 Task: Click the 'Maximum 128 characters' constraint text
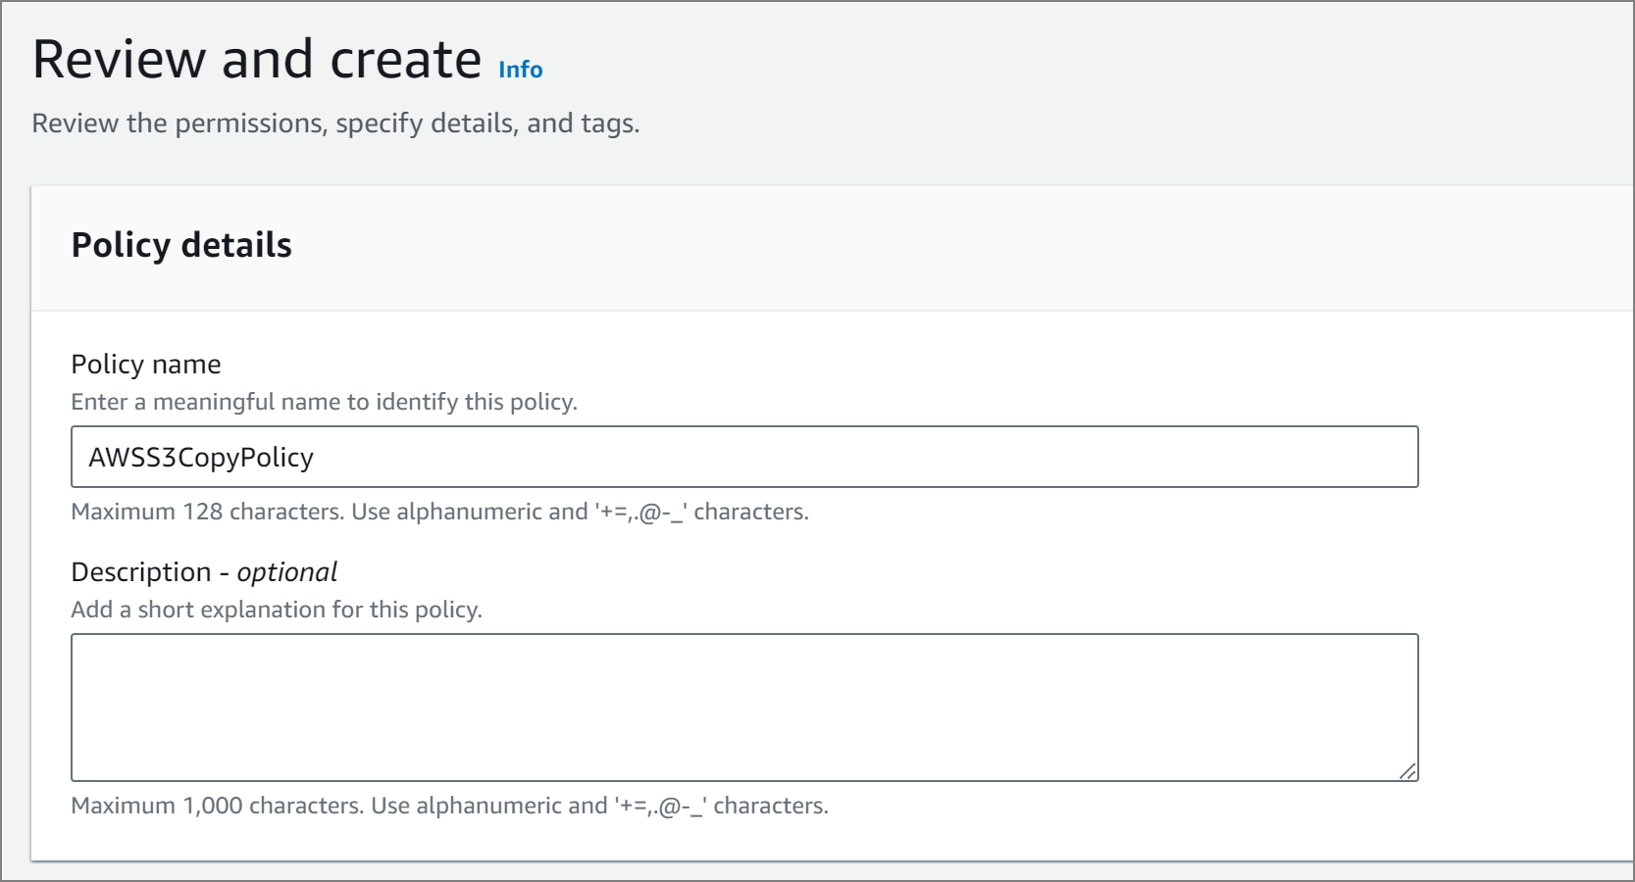click(x=439, y=512)
